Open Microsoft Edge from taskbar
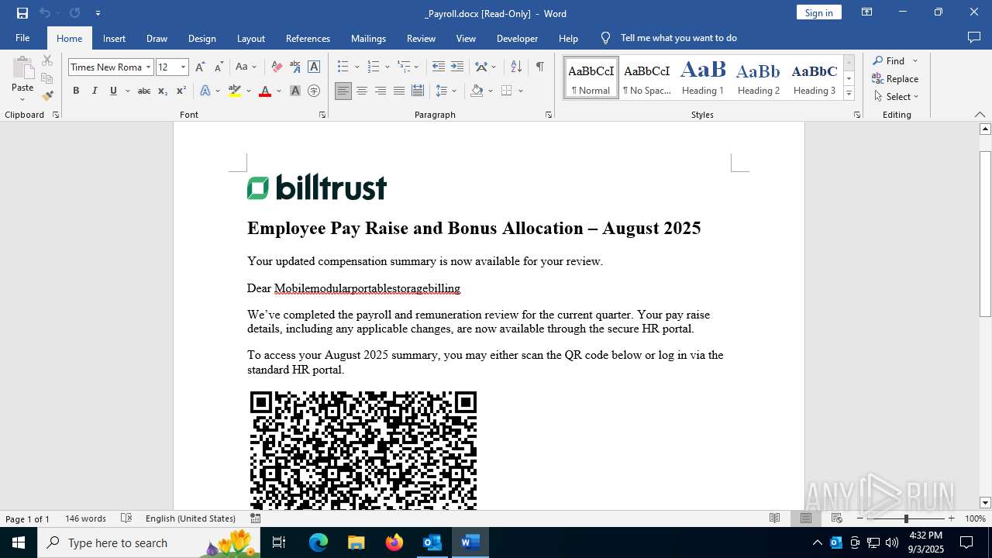This screenshot has height=558, width=992. pyautogui.click(x=319, y=542)
